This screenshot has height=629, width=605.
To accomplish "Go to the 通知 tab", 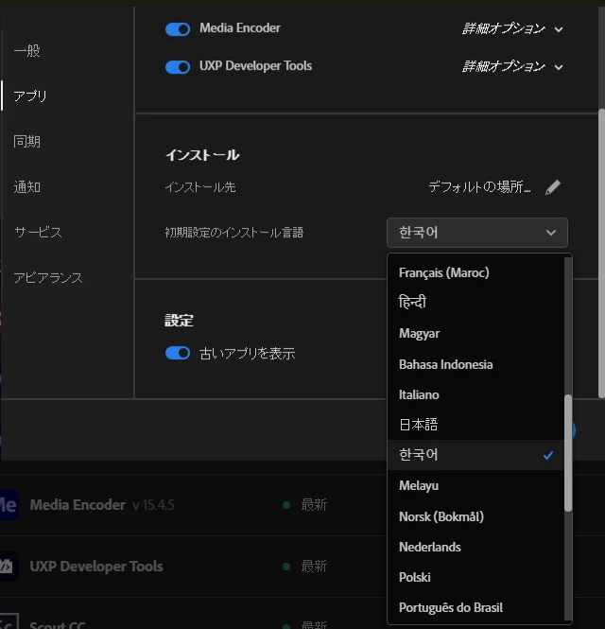I will click(x=26, y=187).
